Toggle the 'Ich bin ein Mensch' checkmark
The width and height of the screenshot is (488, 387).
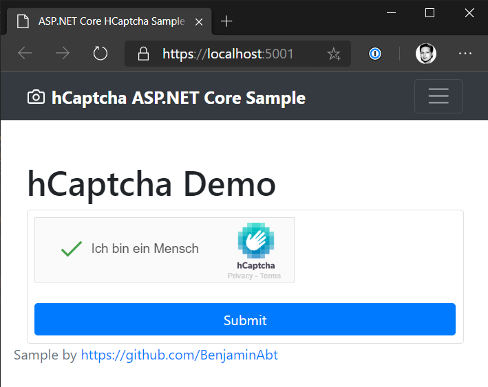tap(72, 249)
